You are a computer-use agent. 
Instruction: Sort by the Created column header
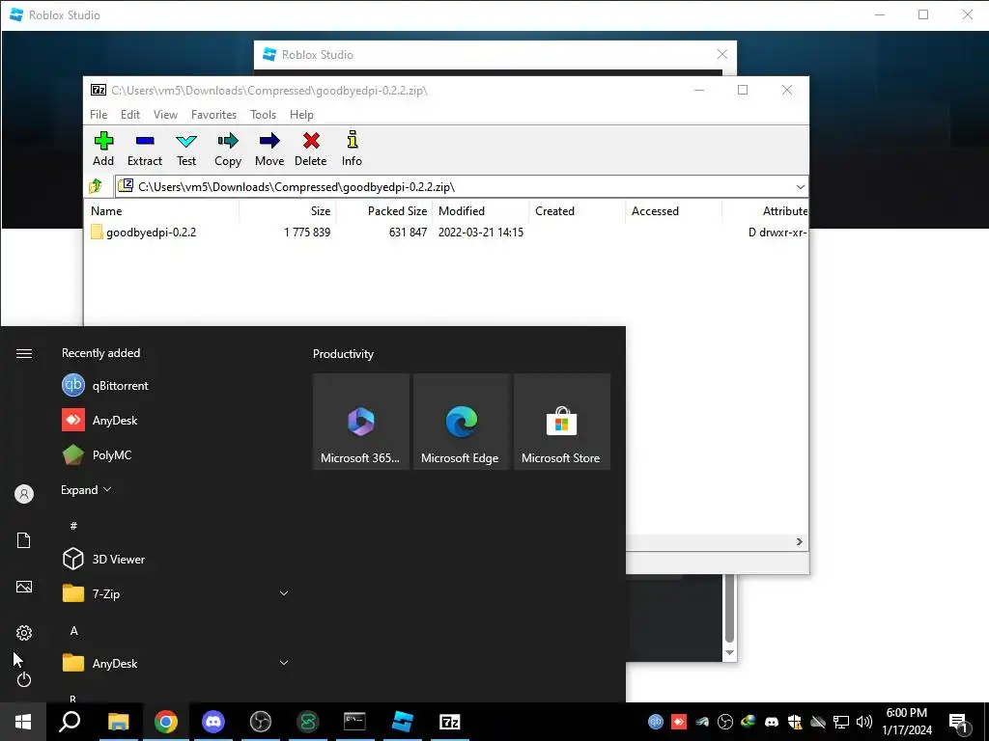(x=578, y=211)
